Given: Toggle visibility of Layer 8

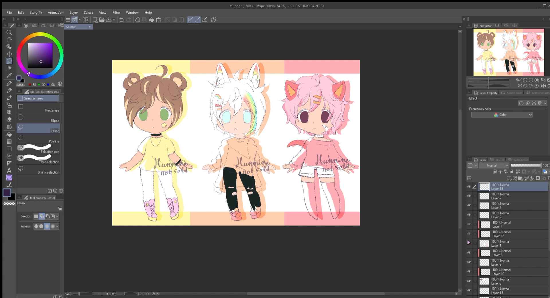Looking at the screenshot, I should point(469,253).
